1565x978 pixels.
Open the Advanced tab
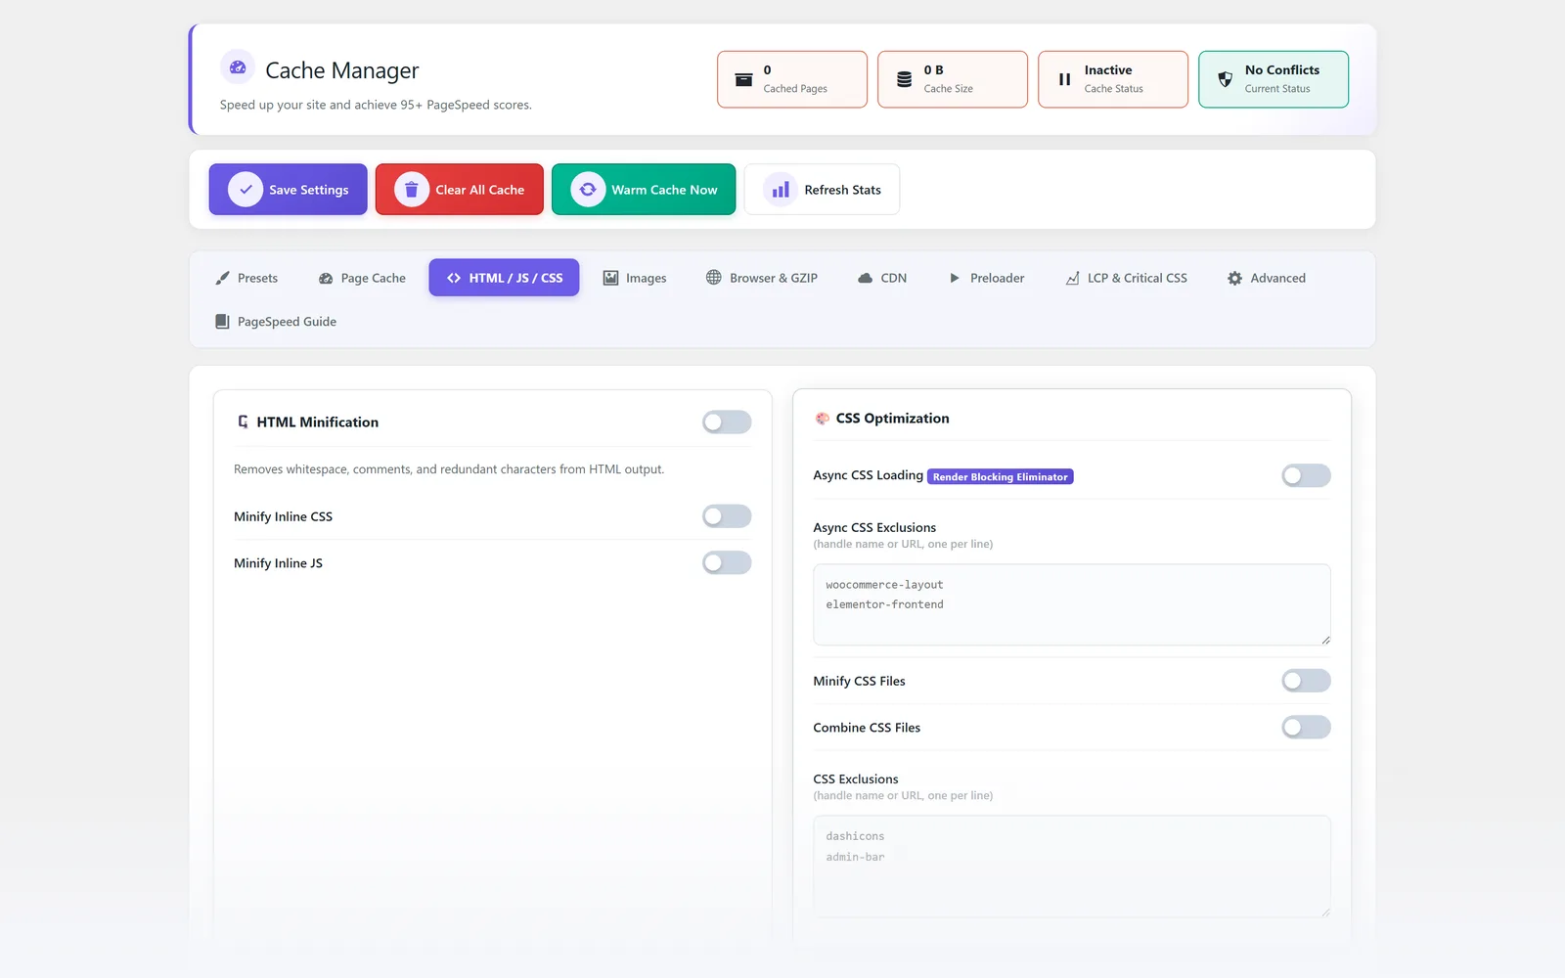[1267, 278]
